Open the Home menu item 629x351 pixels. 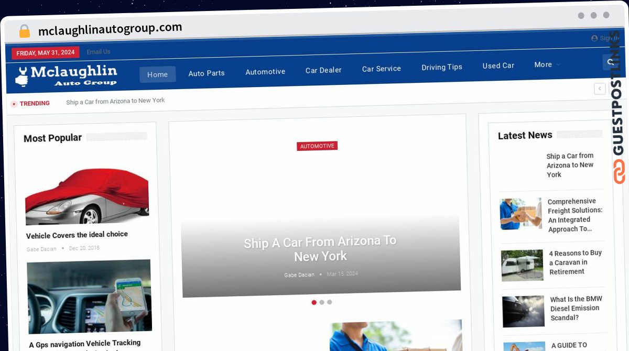(157, 75)
